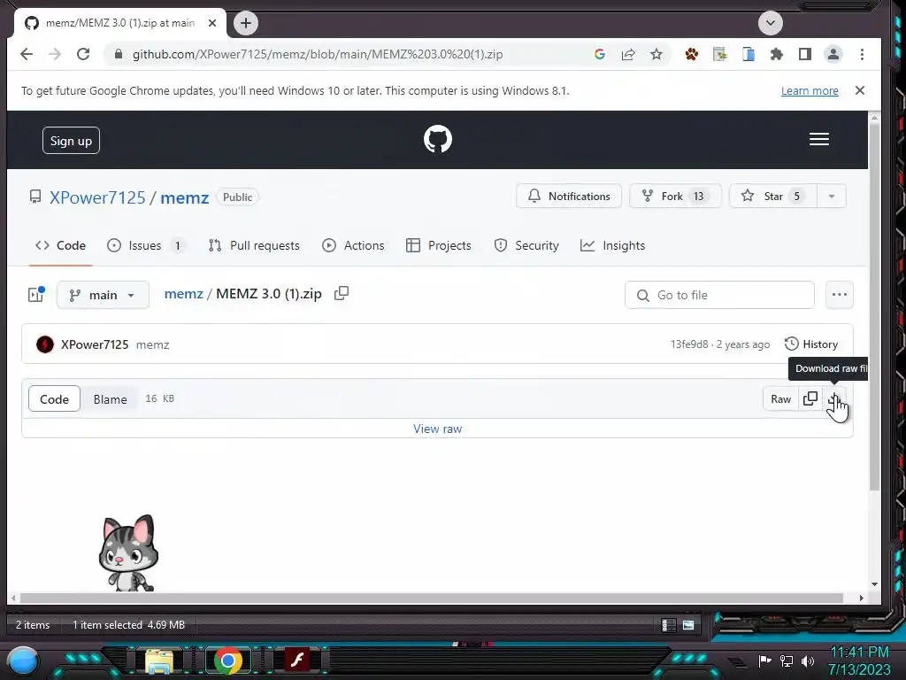Open Chrome's three-dot menu
Screen dimensions: 906x680
862,54
